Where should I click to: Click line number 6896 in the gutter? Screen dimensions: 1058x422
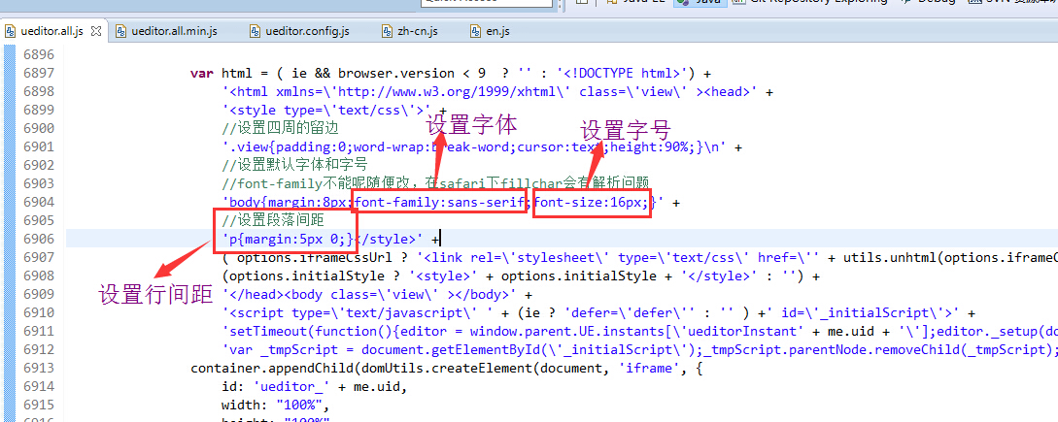click(x=39, y=54)
